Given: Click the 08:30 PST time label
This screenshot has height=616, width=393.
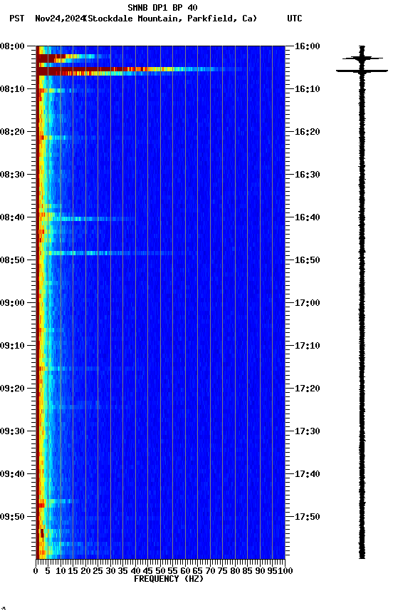Looking at the screenshot, I should tap(12, 175).
